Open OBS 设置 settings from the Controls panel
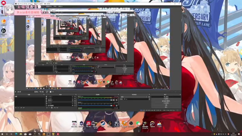Screen dimensions: 242x136 click(x=166, y=105)
